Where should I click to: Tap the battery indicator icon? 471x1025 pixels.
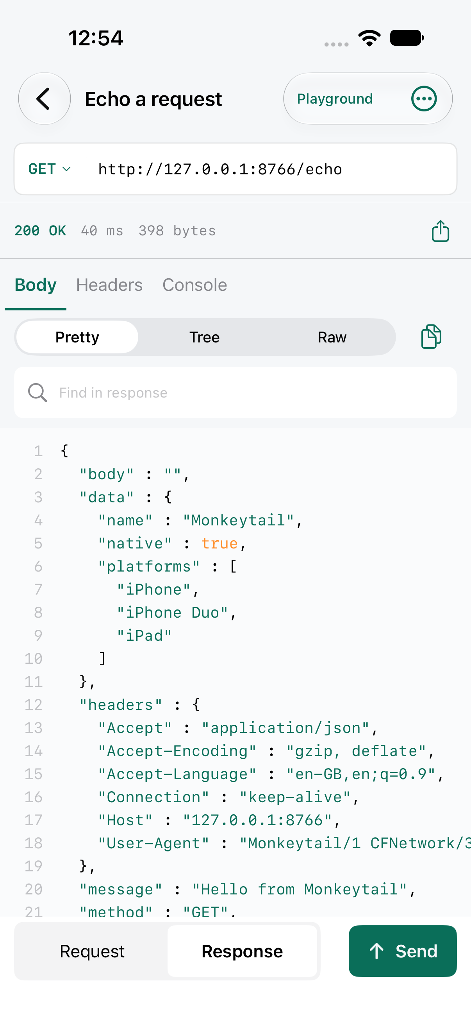pos(407,38)
